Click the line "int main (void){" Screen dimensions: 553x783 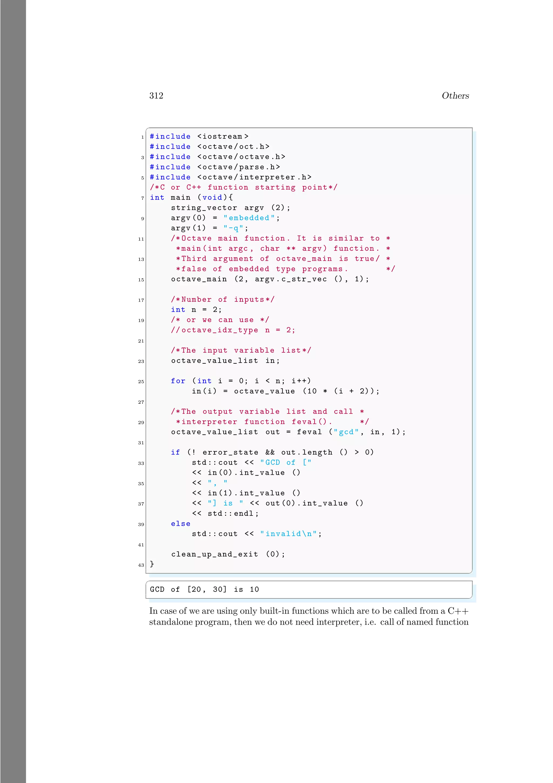pyautogui.click(x=191, y=198)
